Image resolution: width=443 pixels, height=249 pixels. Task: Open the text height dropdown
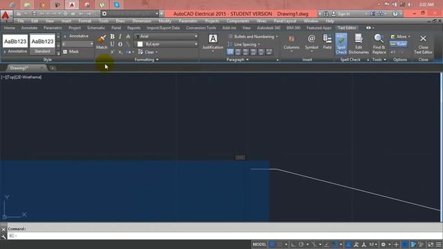pyautogui.click(x=78, y=44)
